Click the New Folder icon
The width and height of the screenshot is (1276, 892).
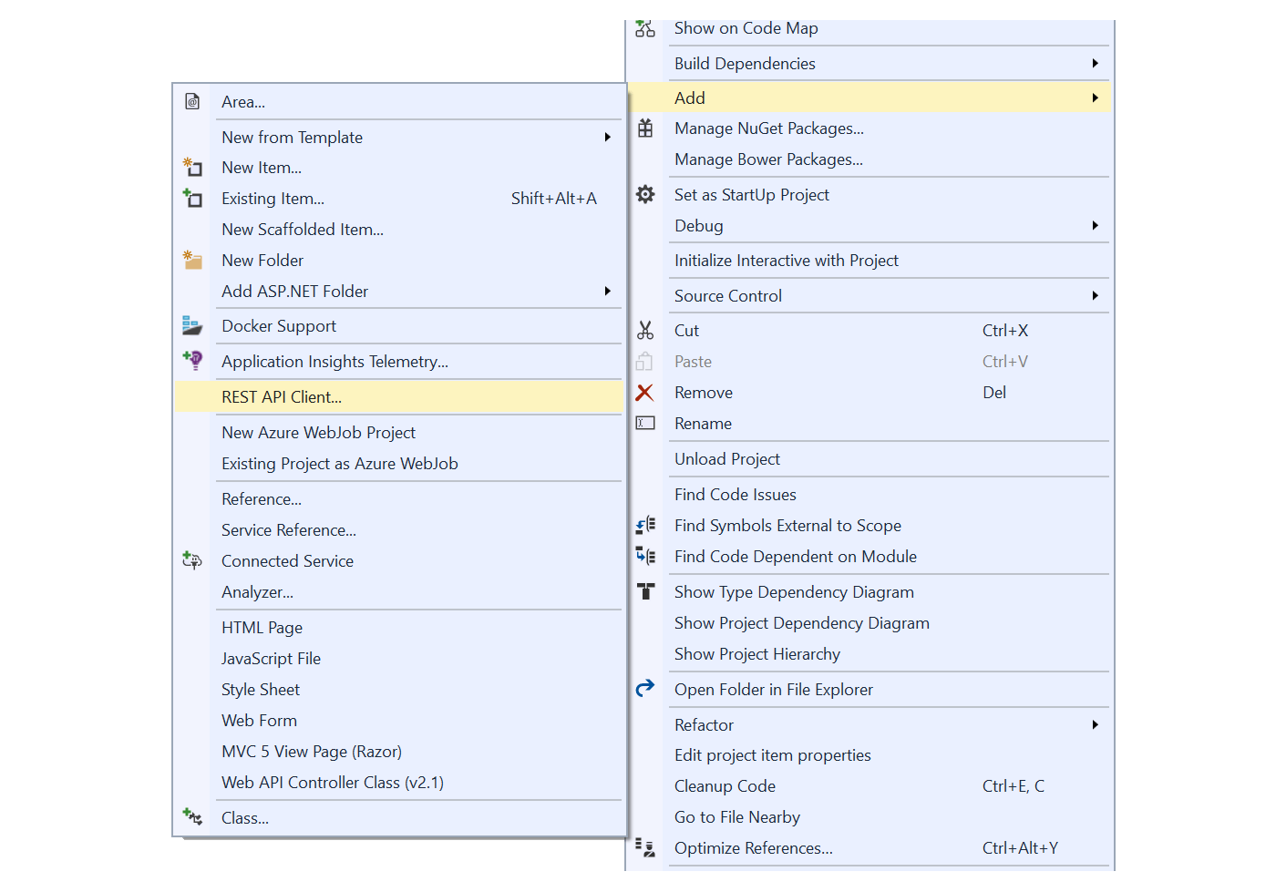tap(192, 260)
